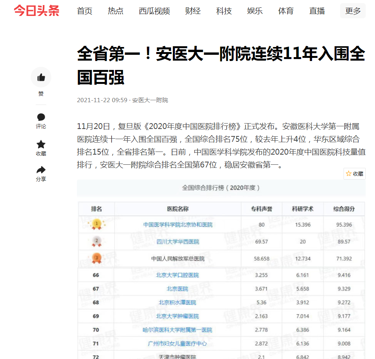Screen dimensions: 375x359
Task: Open 西瓜视频 in the navigation bar
Action: pyautogui.click(x=154, y=11)
